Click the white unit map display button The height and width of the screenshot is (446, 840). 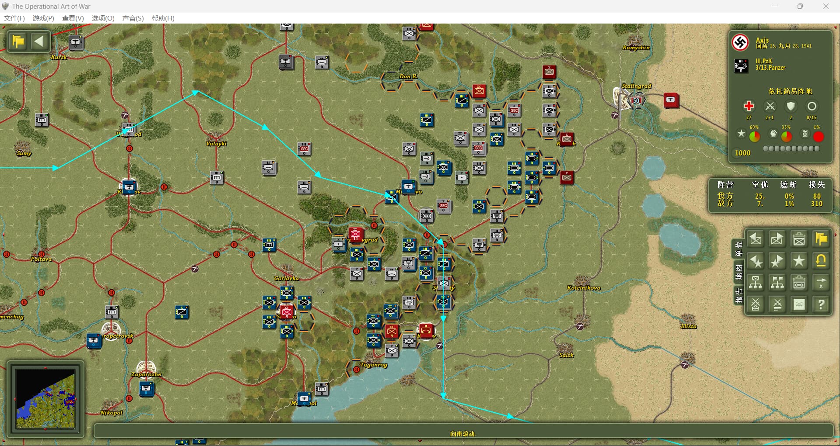point(799,304)
